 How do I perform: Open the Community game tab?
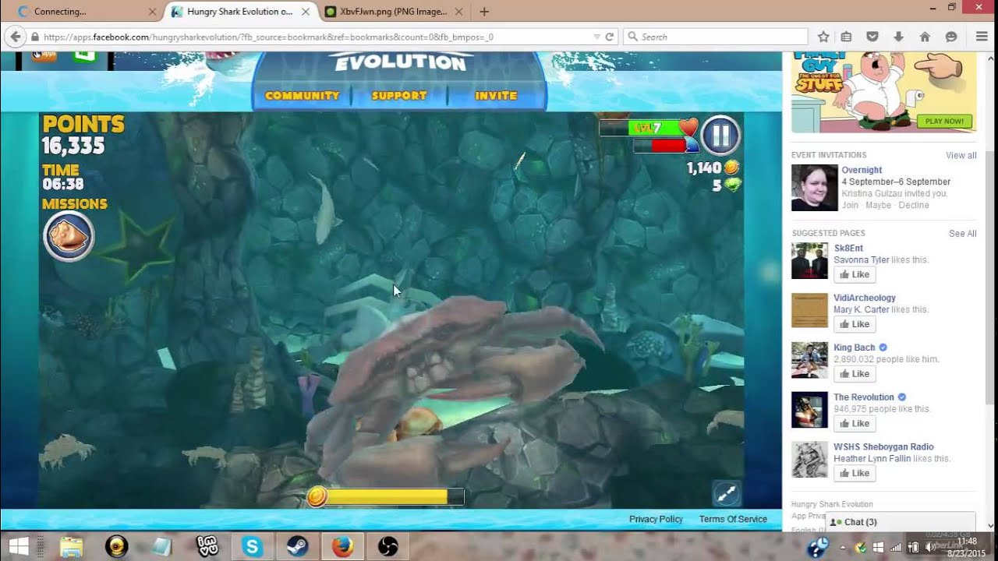303,96
